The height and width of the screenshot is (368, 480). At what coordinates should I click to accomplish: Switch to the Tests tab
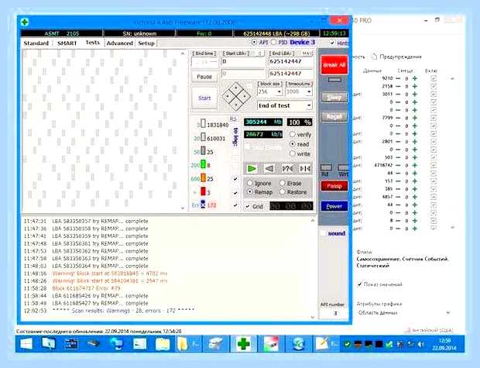click(92, 43)
